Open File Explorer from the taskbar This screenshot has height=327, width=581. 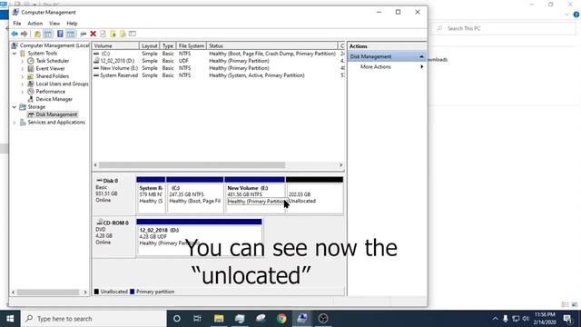219,319
